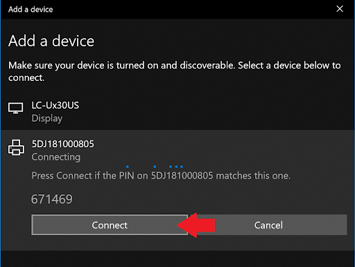The height and width of the screenshot is (267, 355).
Task: Confirm pairing with the Connect button
Action: (x=110, y=225)
